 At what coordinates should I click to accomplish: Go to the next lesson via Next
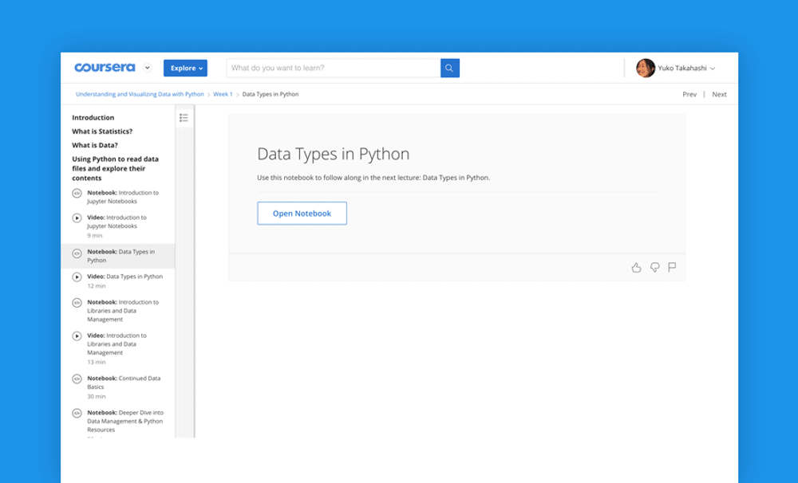coord(718,94)
